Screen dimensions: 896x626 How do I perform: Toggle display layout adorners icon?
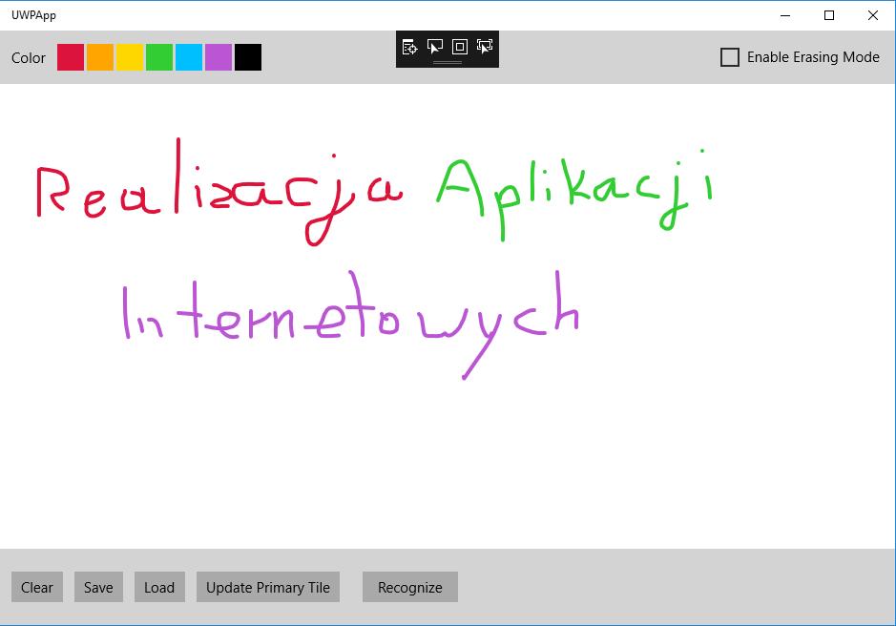(x=460, y=47)
